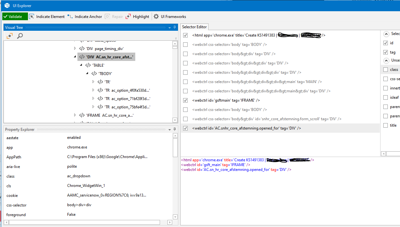
Task: Click the code icon of the selected DIV AC.sn_hr_core_afst node
Action: 82,57
